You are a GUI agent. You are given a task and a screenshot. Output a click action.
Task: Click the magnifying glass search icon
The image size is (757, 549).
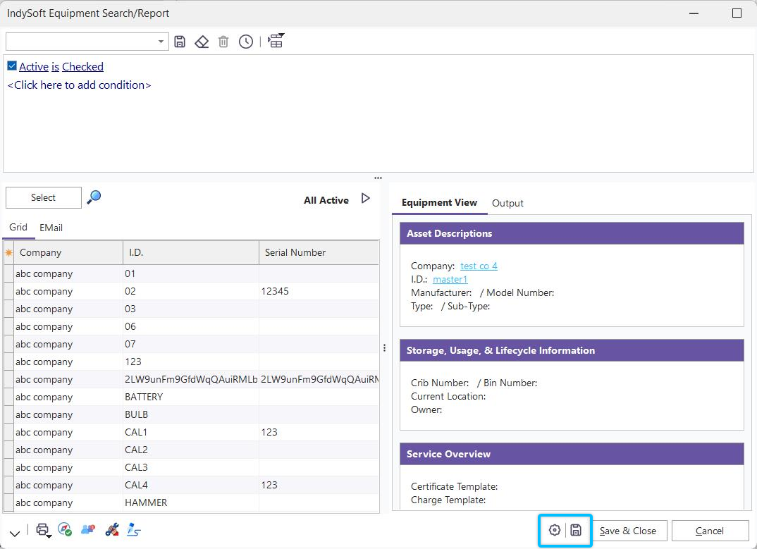click(x=94, y=197)
